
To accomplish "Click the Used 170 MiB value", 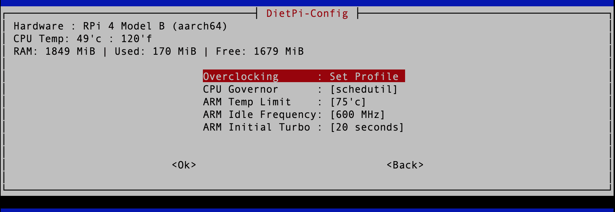I will point(156,51).
